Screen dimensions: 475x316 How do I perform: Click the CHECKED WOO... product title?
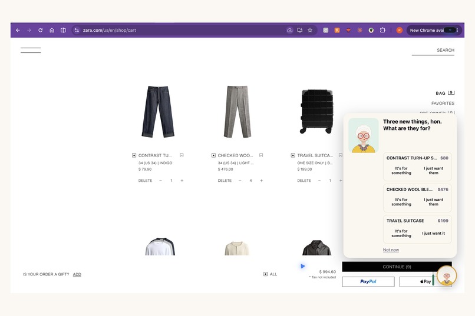point(235,155)
